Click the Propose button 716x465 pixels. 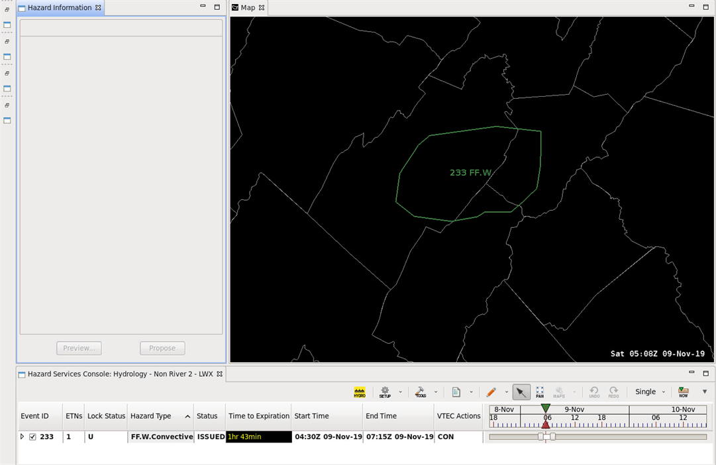click(x=162, y=348)
